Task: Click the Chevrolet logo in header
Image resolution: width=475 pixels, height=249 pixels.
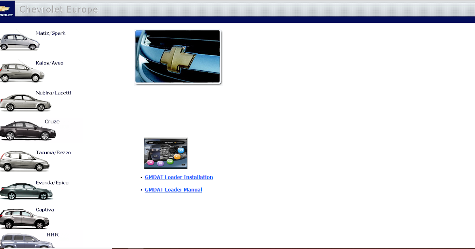Action: click(7, 8)
